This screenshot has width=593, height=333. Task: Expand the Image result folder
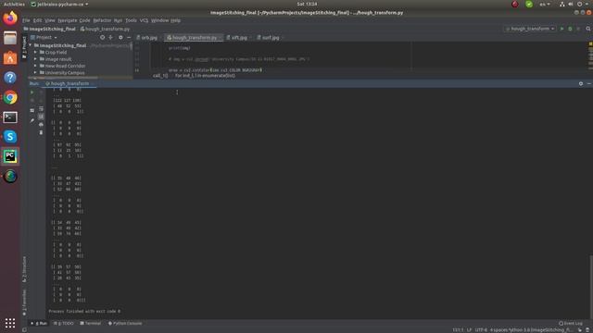click(x=35, y=59)
